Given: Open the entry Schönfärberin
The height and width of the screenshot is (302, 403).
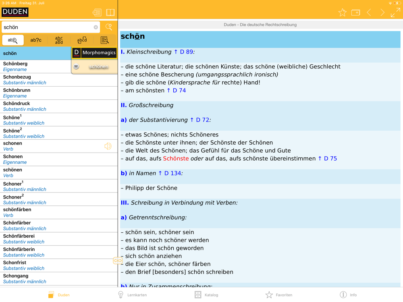Looking at the screenshot, I should pos(59,252).
